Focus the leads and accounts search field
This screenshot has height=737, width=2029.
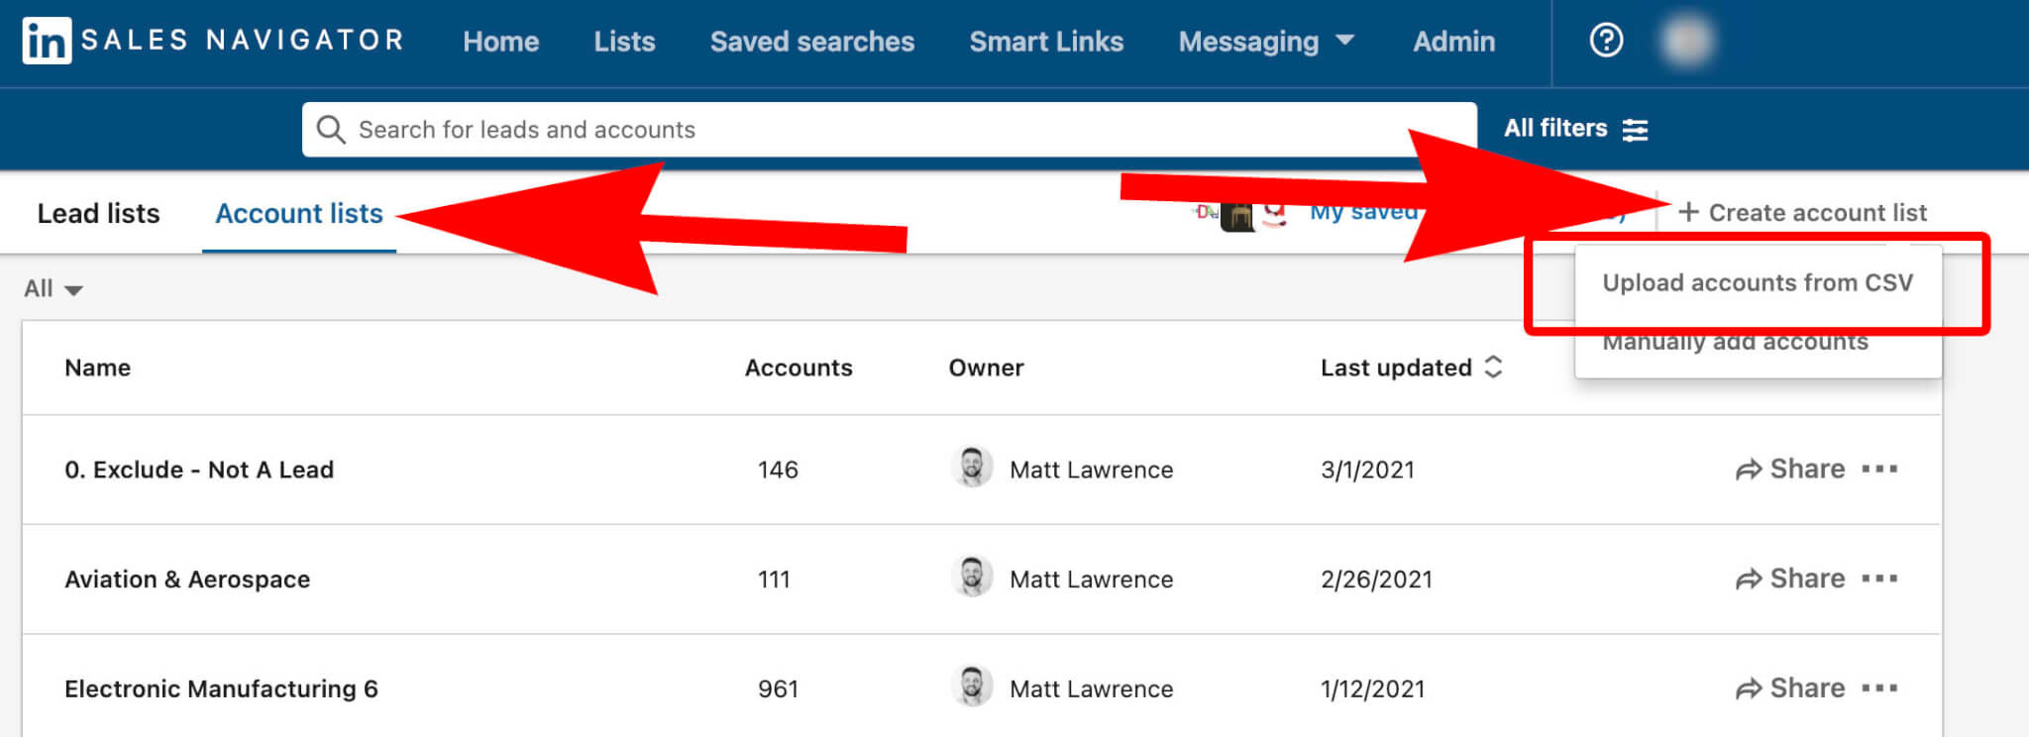pos(889,130)
